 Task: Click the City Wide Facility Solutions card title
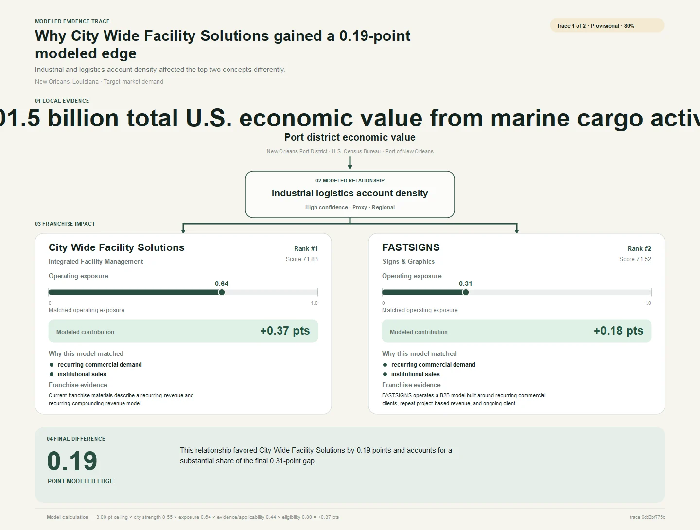(117, 247)
